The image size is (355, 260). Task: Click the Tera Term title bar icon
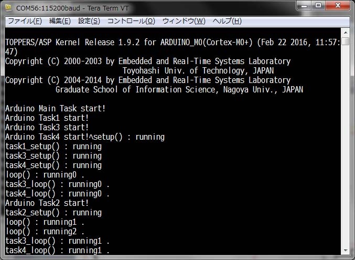[8, 8]
